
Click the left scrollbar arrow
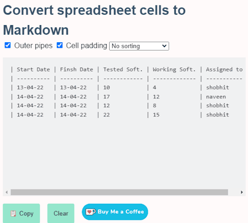click(x=7, y=192)
